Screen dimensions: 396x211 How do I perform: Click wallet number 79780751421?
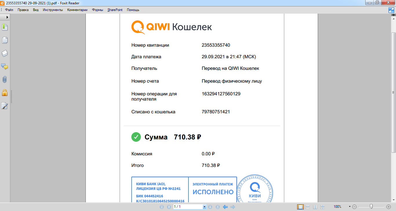tap(216, 112)
